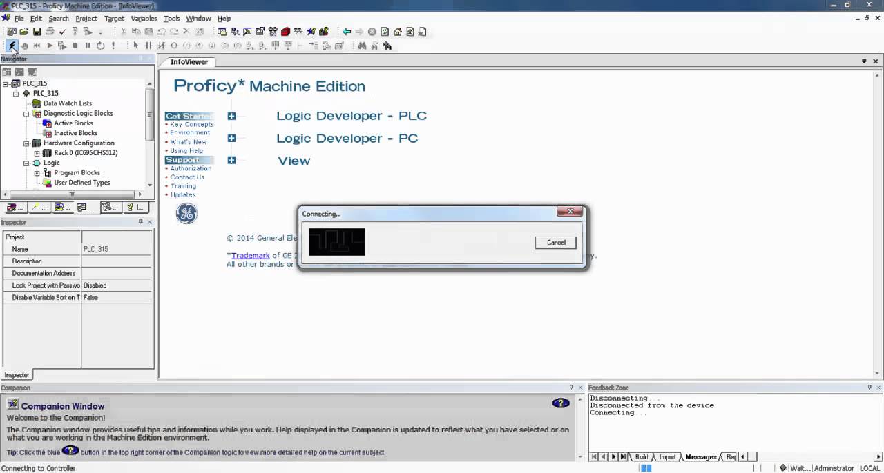The width and height of the screenshot is (884, 473).
Task: Click the Open Project folder icon
Action: tap(24, 31)
